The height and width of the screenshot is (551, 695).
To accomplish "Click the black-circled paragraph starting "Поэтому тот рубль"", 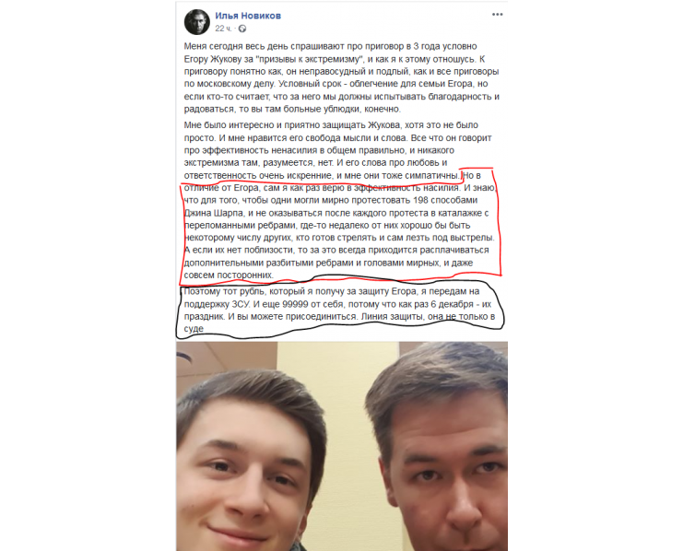I will (x=339, y=310).
